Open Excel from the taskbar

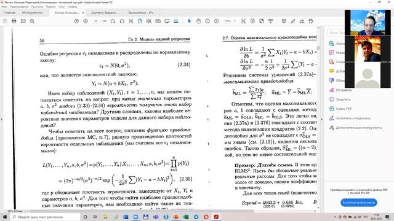click(186, 217)
